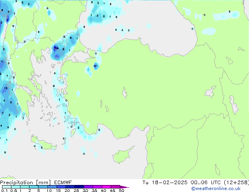Click the legend scale label '50'
Screen dimensions: 249x192
[x=121, y=190]
